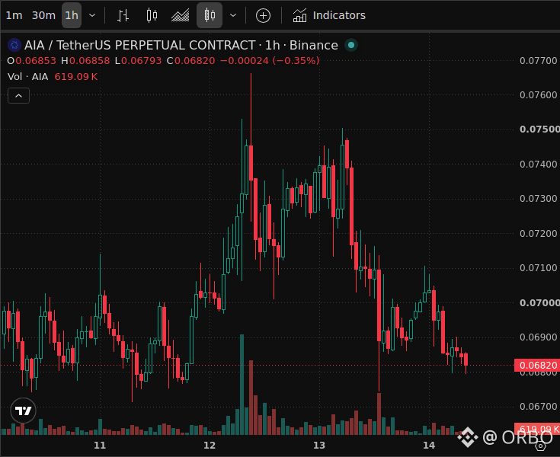The width and height of the screenshot is (560, 457).
Task: Click the open value 0.06853
Action: (36, 61)
